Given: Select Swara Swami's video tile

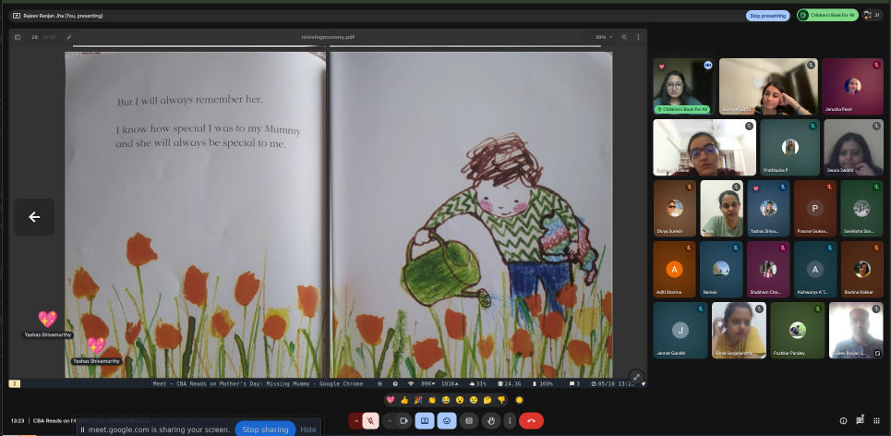Looking at the screenshot, I should click(853, 147).
